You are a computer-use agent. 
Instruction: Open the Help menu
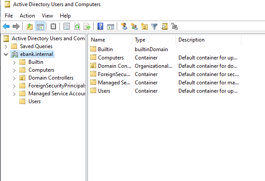65,16
